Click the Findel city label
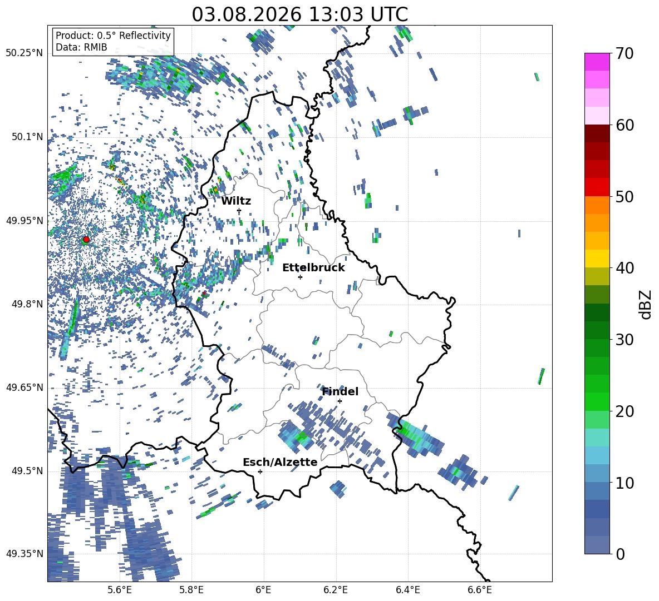The height and width of the screenshot is (601, 659). 340,391
